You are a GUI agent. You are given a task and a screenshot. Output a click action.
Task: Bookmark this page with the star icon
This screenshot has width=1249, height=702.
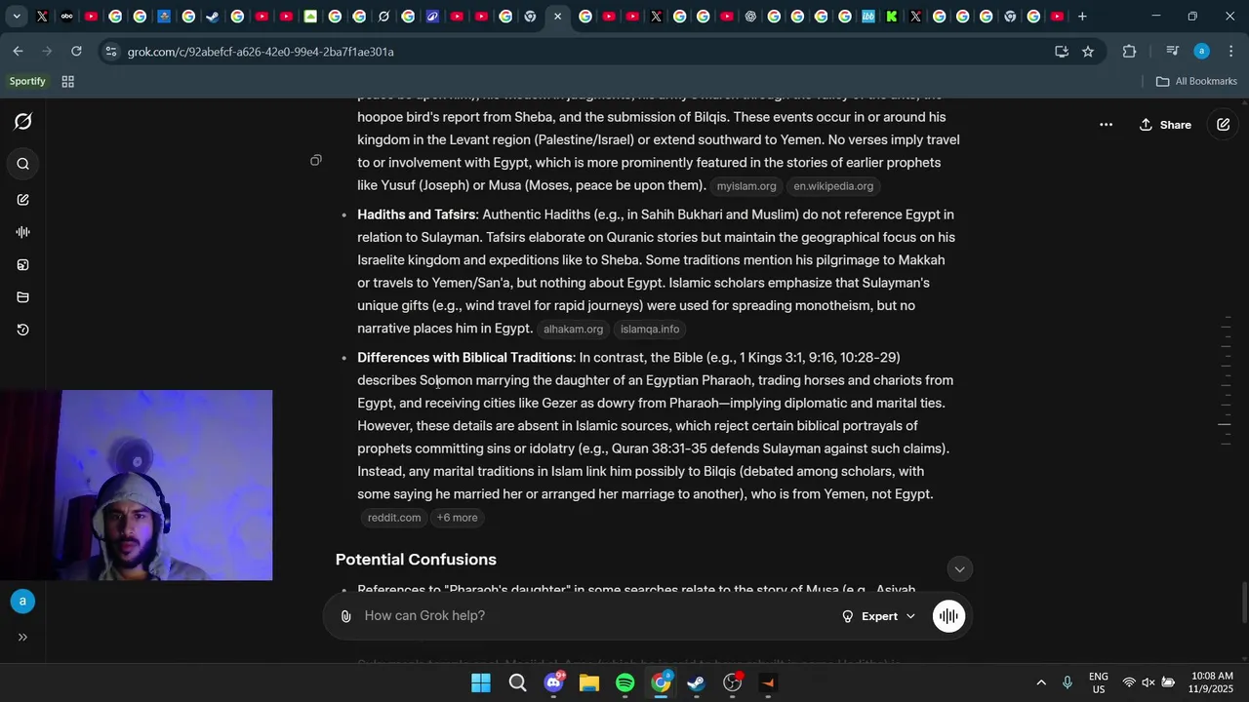coord(1088,52)
